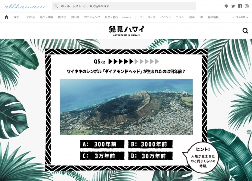Expand the more dropdown in the navigation
Viewport: 252px width, 181px height.
point(127,17)
